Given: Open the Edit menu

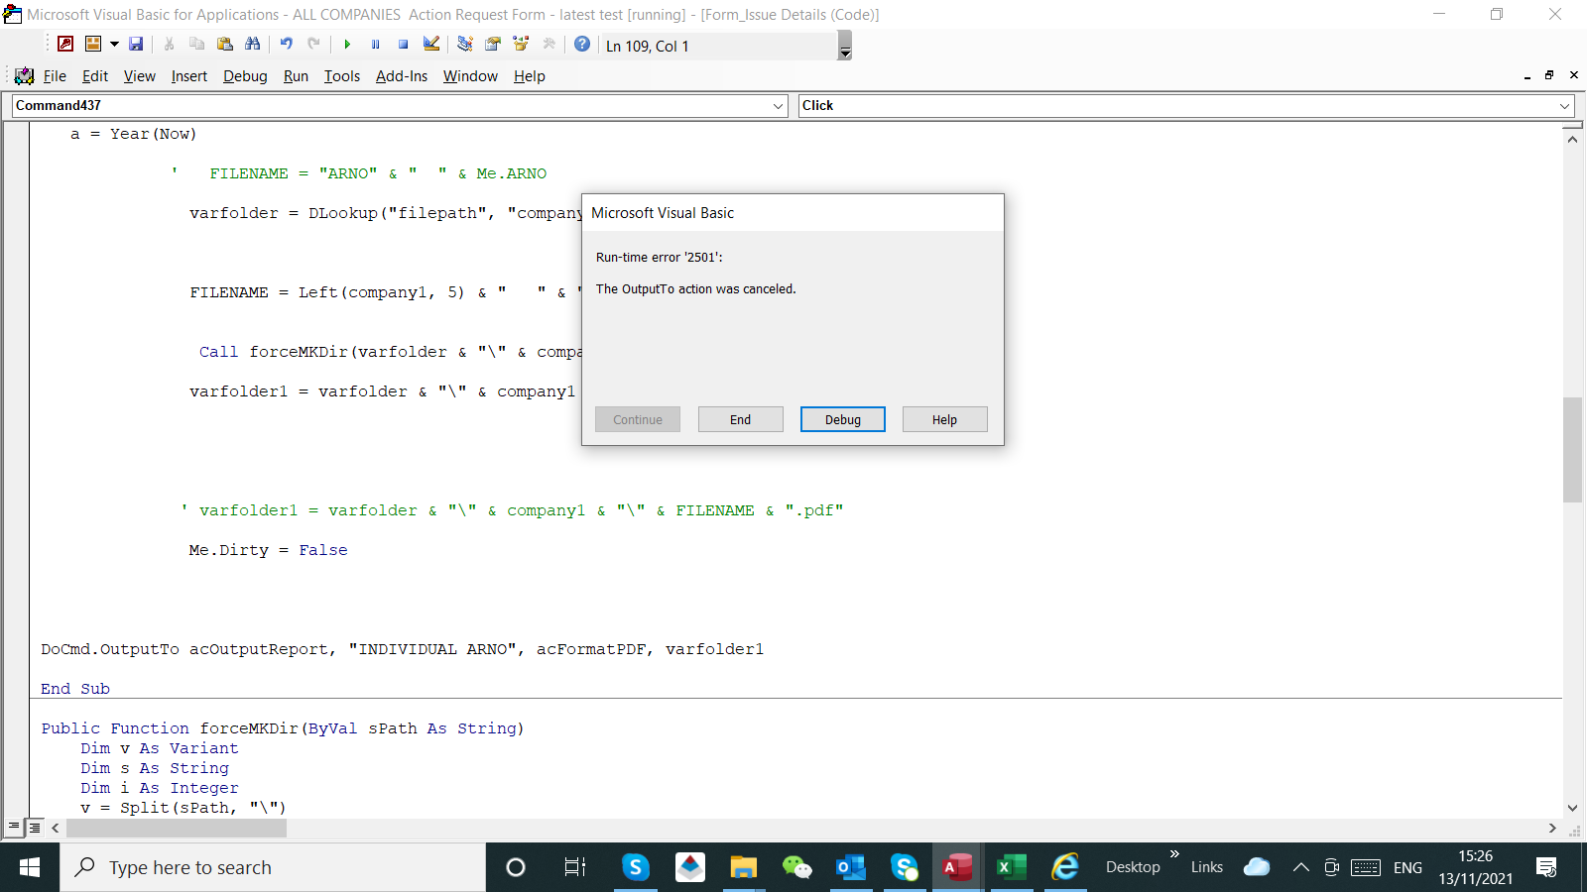Looking at the screenshot, I should coord(95,76).
